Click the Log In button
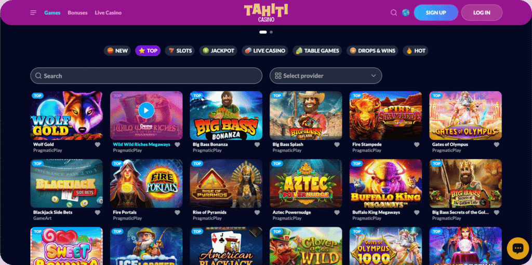 pos(482,12)
